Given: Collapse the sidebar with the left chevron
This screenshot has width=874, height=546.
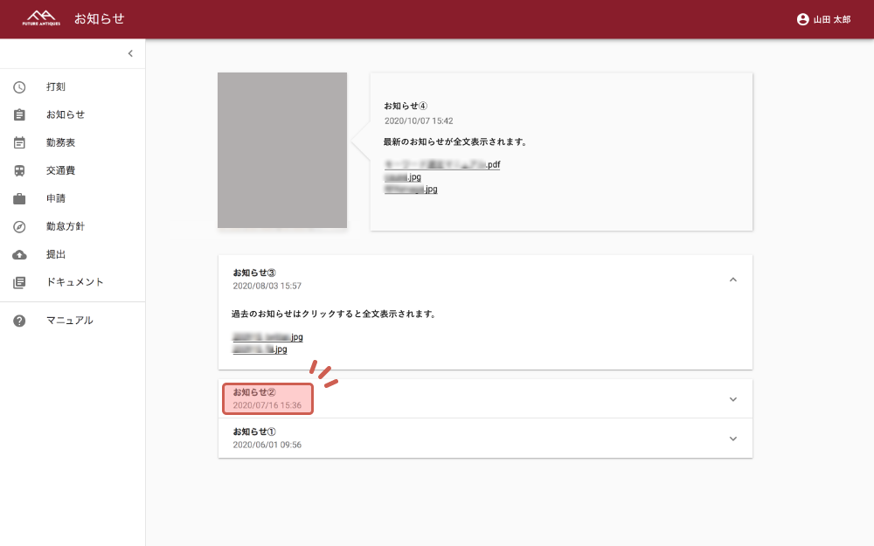Looking at the screenshot, I should (130, 53).
